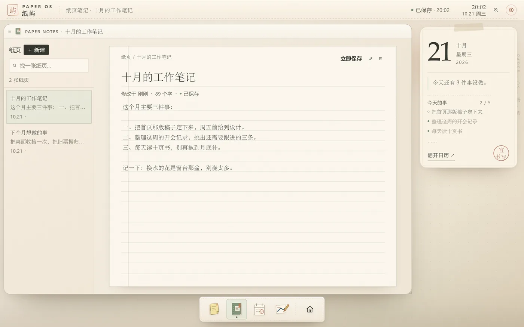Click the 2 / 5 task progress count

tap(485, 102)
